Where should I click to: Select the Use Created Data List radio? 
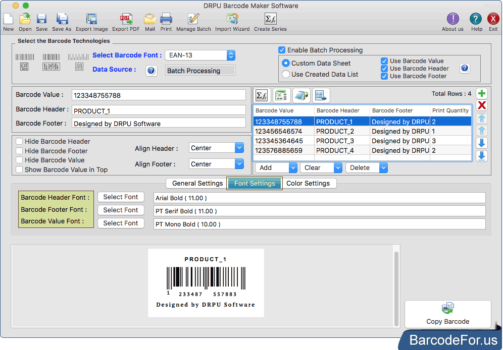click(x=285, y=74)
